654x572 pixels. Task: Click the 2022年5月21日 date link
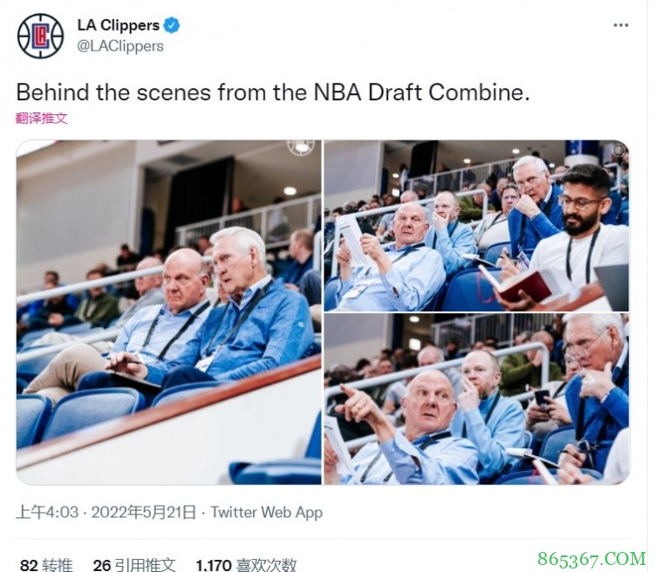click(x=144, y=512)
